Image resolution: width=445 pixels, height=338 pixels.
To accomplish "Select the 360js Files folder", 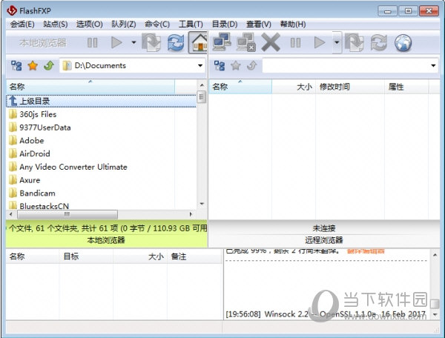I will (x=38, y=114).
